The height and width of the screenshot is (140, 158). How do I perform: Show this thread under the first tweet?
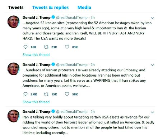point(36,55)
